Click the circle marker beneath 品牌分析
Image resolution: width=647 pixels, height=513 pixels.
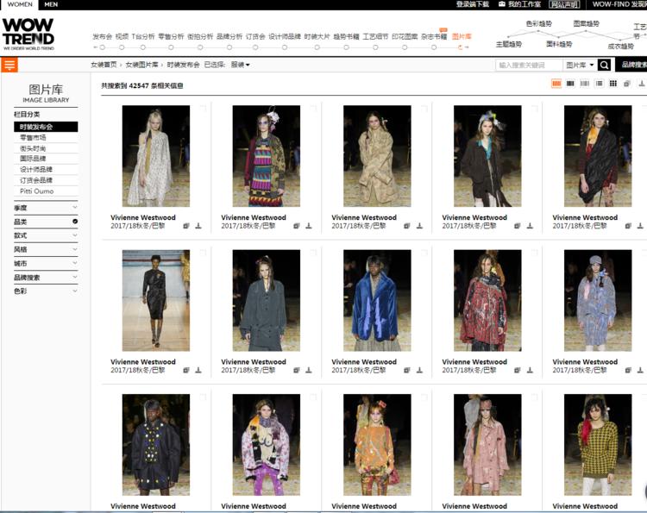(229, 47)
